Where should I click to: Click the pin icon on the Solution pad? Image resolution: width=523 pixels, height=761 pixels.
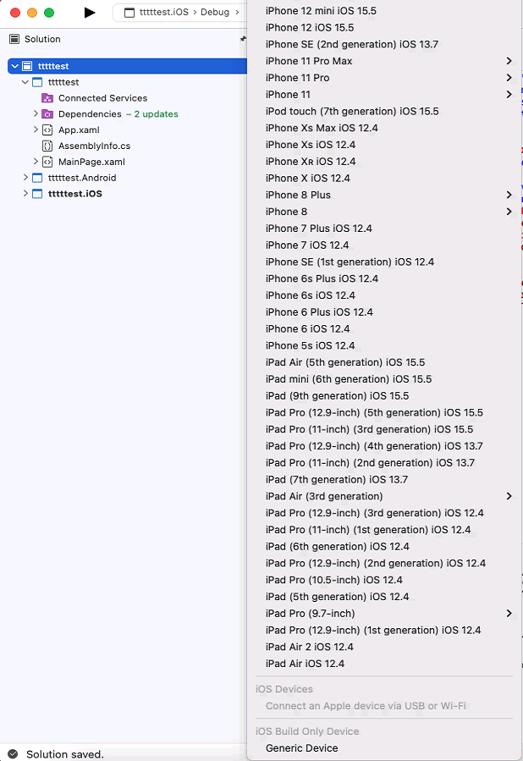[x=242, y=38]
